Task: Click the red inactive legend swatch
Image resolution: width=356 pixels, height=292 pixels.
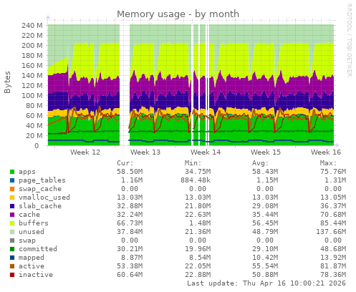Action: 12,275
